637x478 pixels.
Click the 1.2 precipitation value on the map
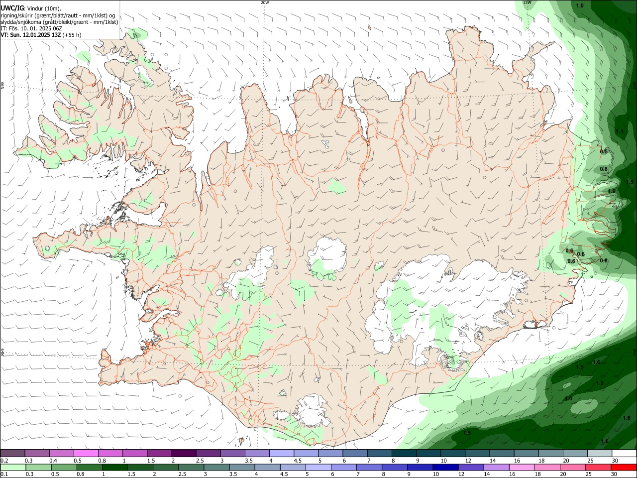(x=600, y=383)
